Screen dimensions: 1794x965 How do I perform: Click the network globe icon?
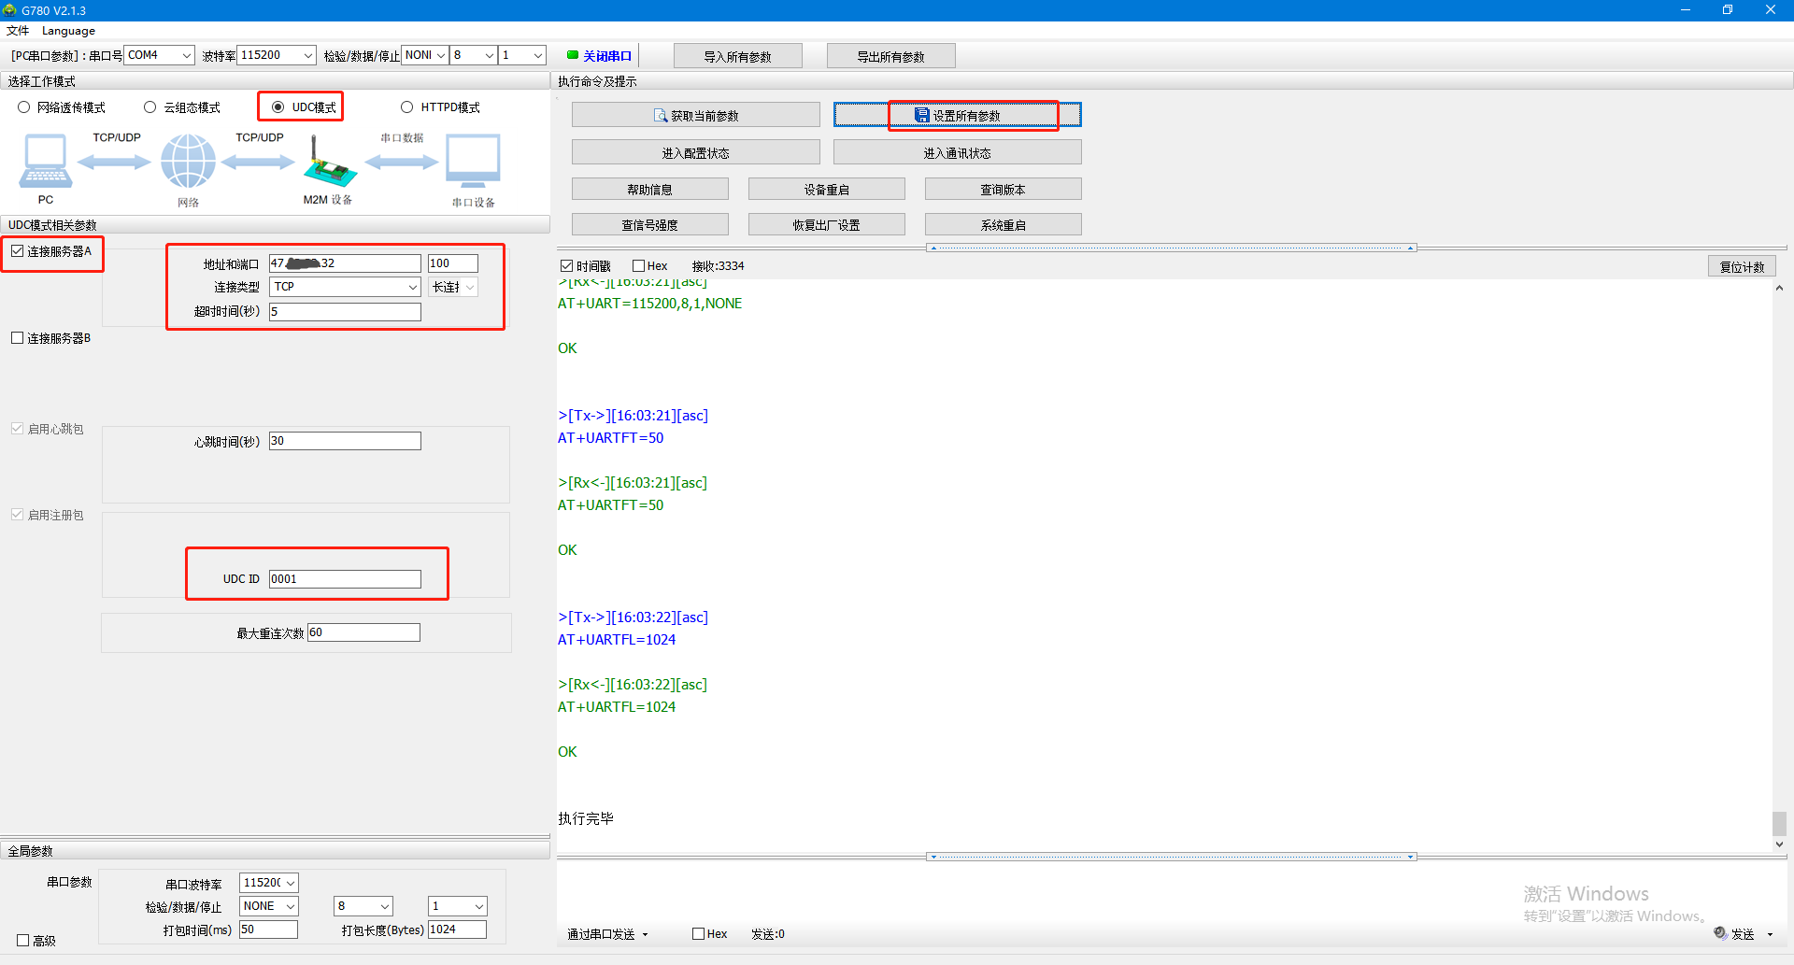tap(188, 161)
